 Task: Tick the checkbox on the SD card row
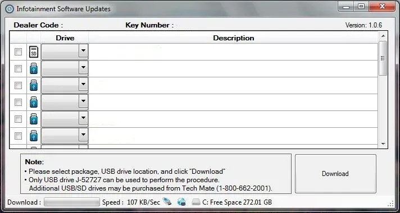tap(18, 52)
